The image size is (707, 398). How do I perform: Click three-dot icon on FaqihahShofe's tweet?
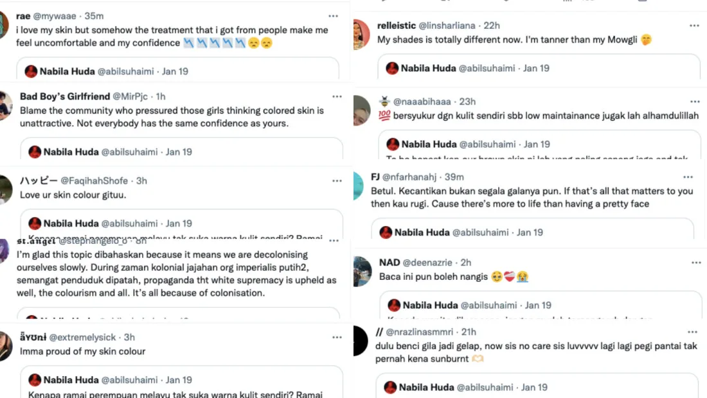337,181
